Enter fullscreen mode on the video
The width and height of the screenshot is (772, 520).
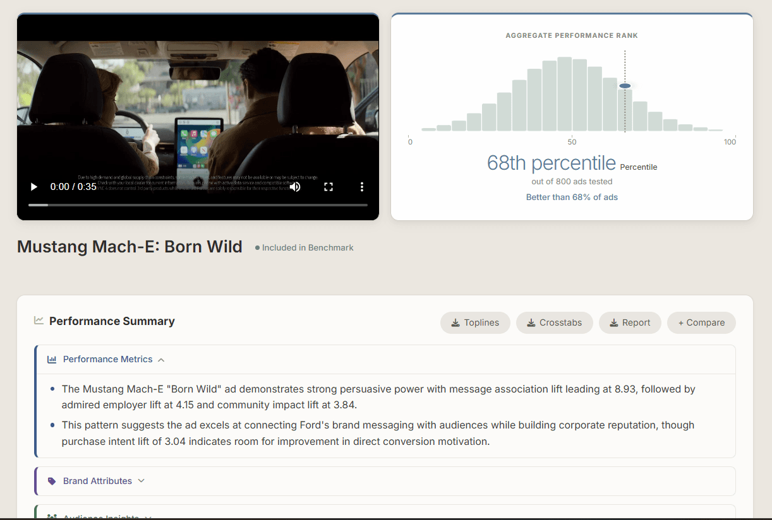(x=329, y=187)
